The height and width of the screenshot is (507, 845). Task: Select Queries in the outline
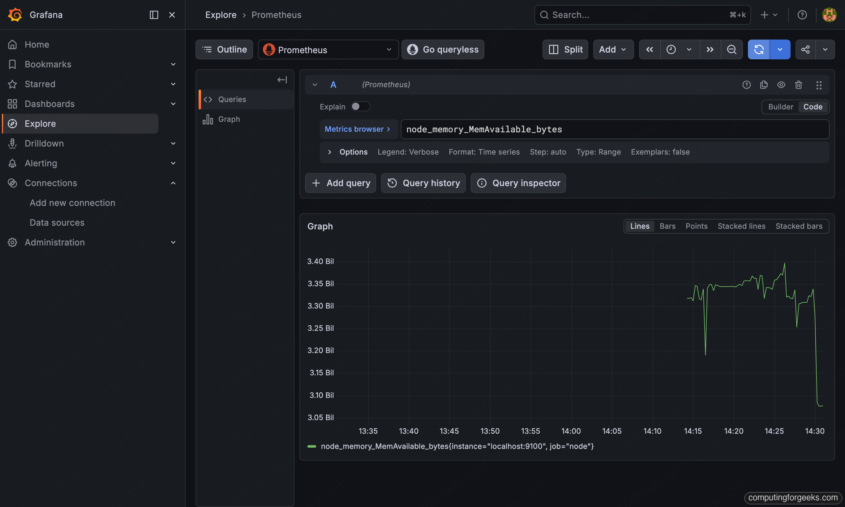(246, 100)
